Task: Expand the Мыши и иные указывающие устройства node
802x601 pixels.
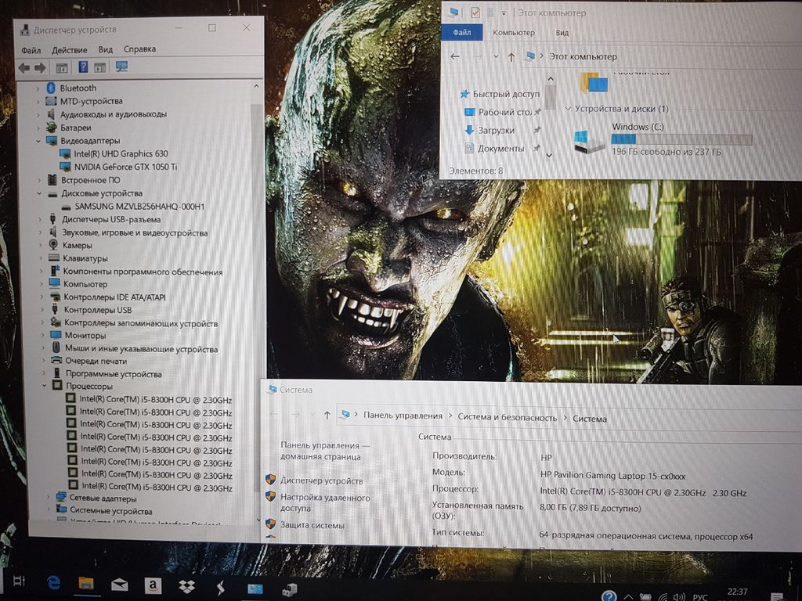Action: (x=43, y=348)
